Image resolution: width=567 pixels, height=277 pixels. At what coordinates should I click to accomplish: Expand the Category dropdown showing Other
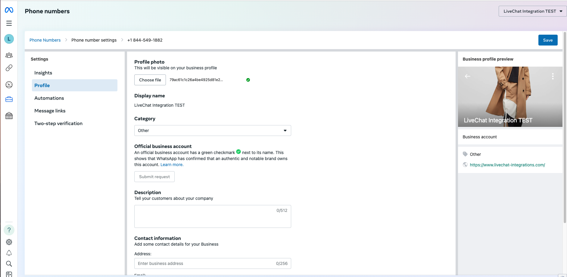213,131
